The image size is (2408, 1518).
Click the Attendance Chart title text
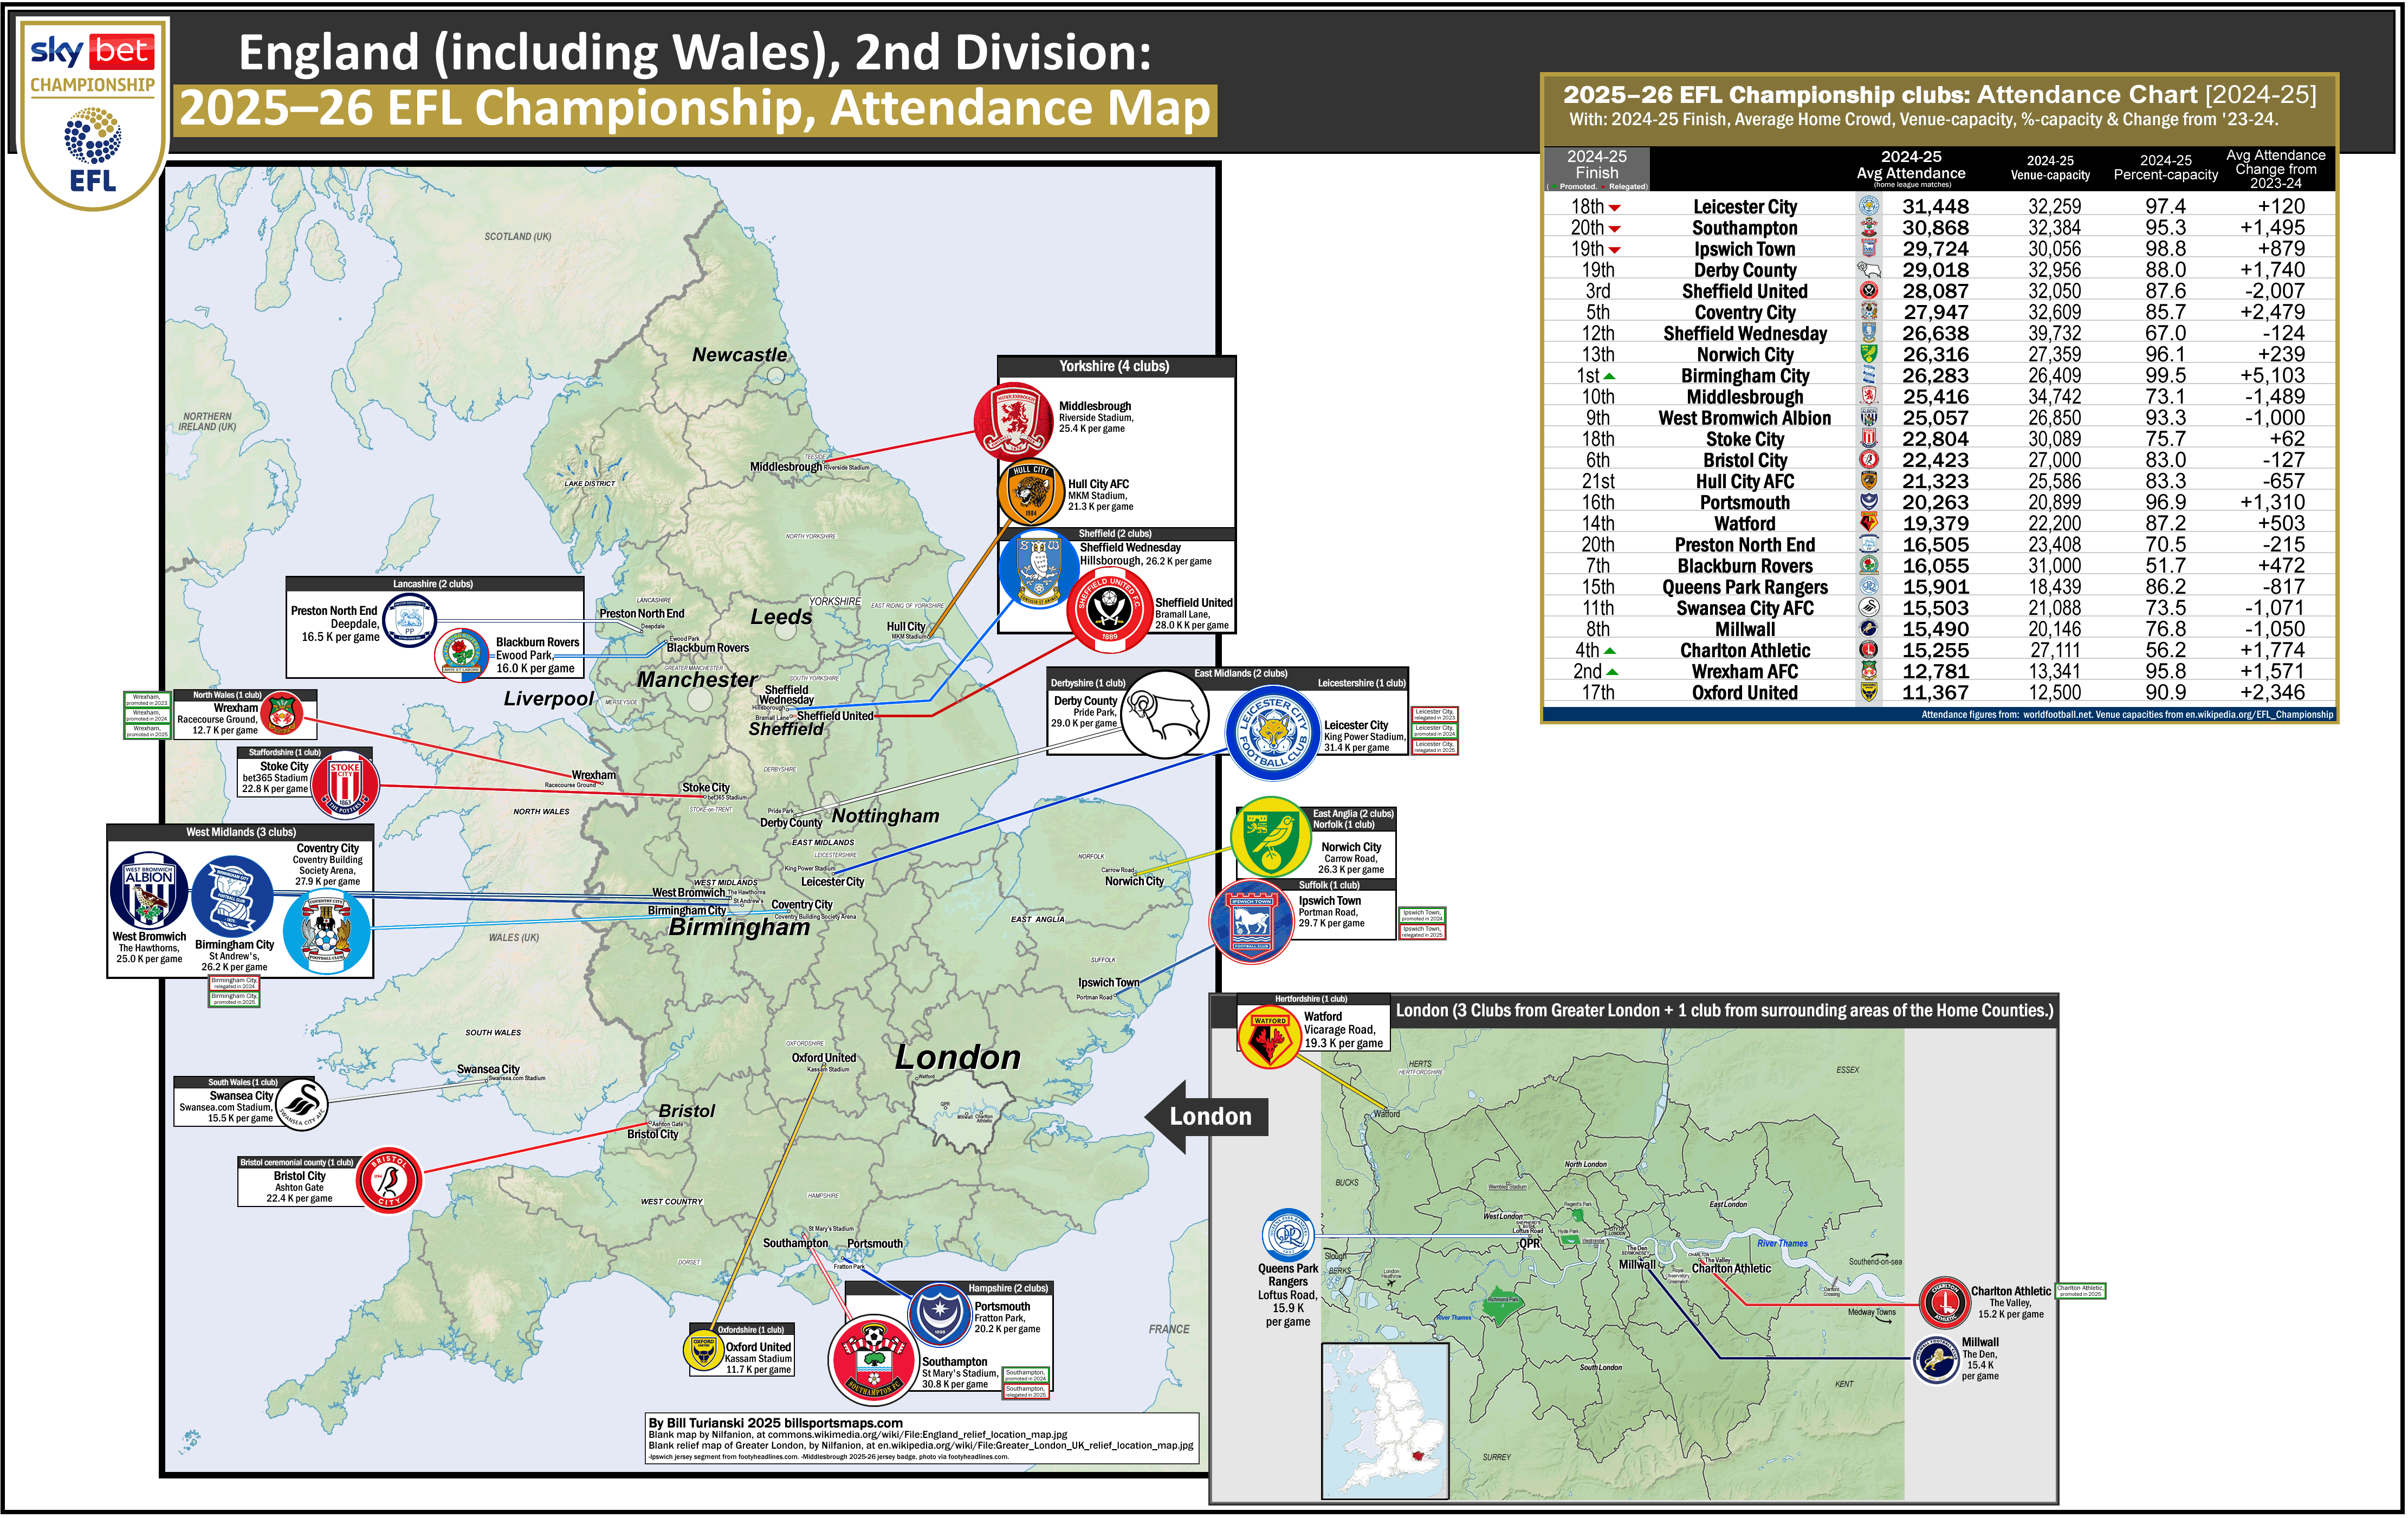coord(1939,95)
